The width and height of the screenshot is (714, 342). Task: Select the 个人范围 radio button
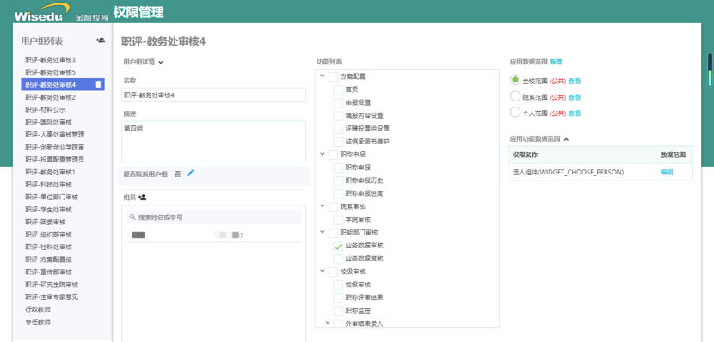(515, 112)
